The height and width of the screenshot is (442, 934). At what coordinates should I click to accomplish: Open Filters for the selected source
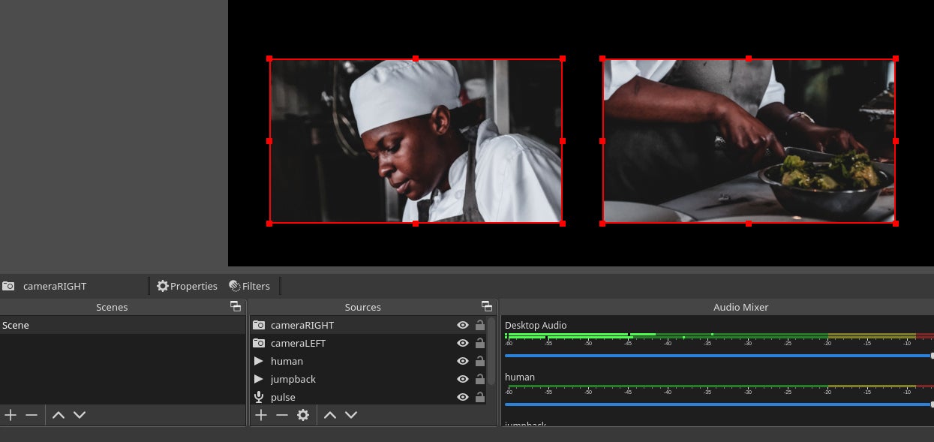(x=249, y=286)
